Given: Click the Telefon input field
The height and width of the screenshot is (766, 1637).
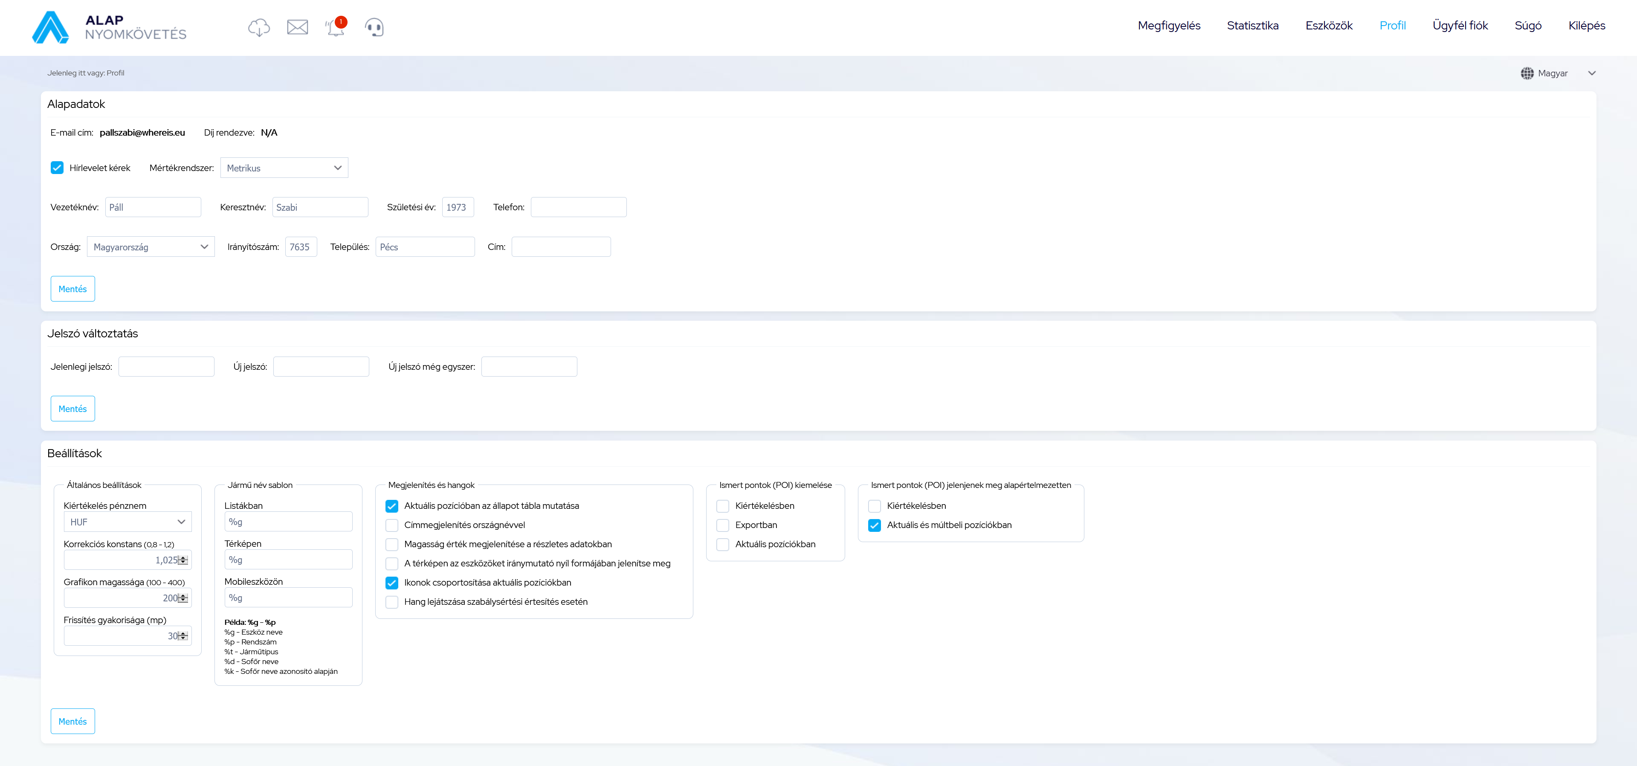Looking at the screenshot, I should [x=578, y=207].
